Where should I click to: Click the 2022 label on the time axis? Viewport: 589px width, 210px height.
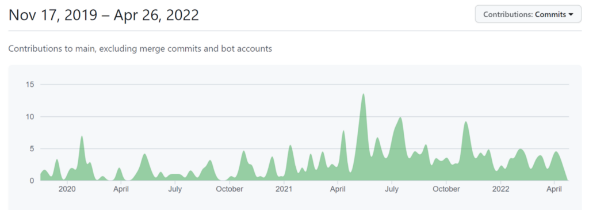501,189
